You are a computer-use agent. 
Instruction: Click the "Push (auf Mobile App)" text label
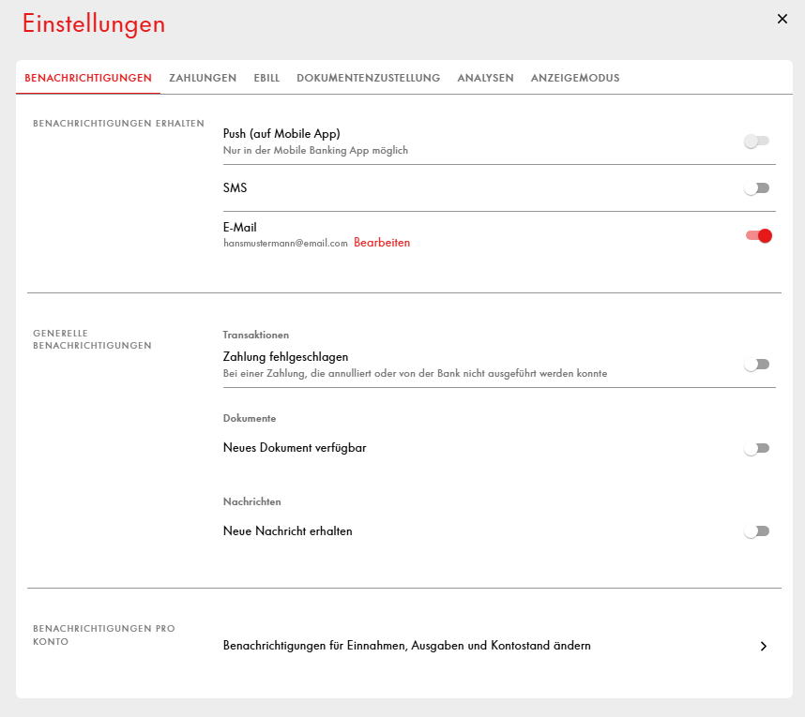[x=281, y=134]
